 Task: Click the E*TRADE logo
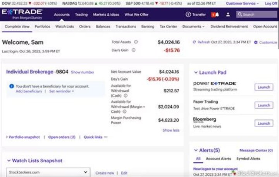tap(22, 14)
